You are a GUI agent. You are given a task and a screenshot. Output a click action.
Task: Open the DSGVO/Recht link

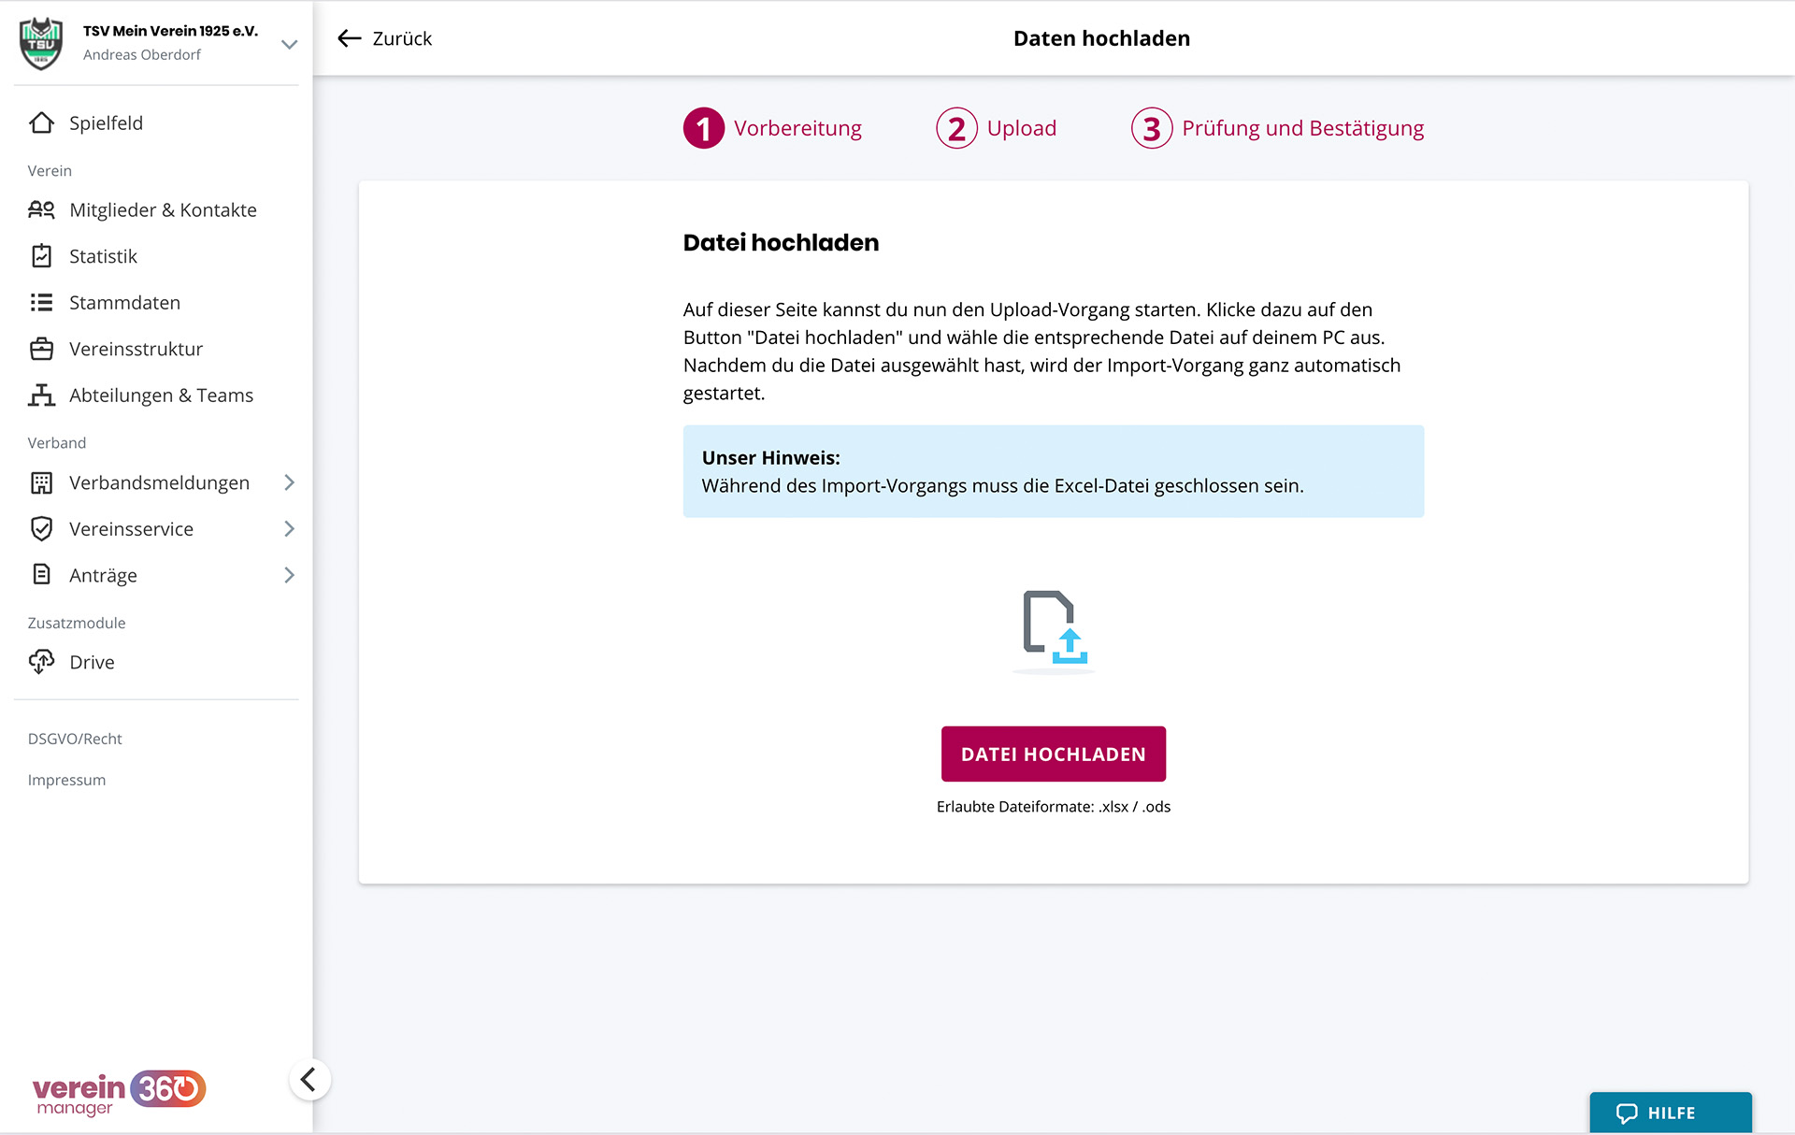click(75, 739)
